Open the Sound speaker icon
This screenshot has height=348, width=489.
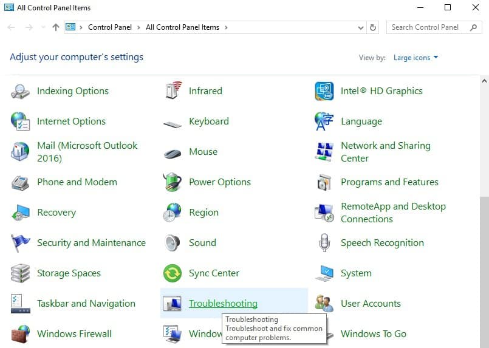173,243
